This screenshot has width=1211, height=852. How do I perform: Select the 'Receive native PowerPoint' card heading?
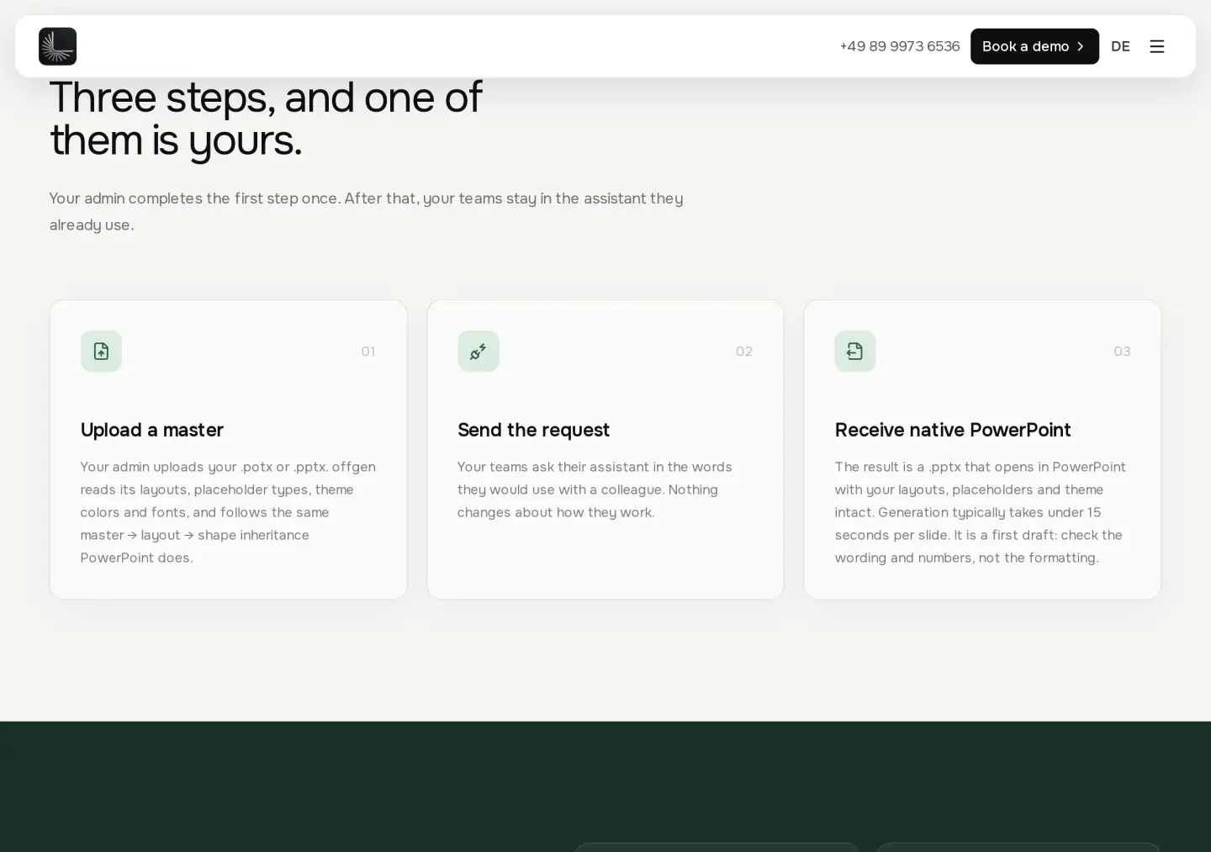coord(953,430)
